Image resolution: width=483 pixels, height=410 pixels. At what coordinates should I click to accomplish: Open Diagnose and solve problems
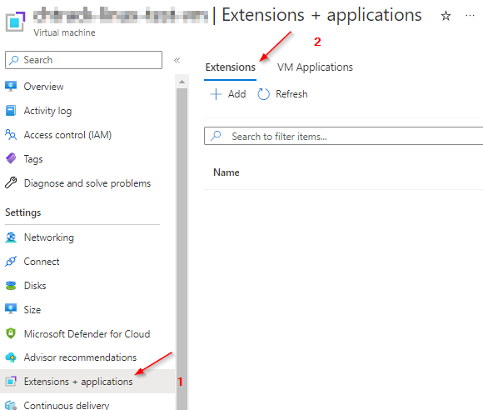87,183
